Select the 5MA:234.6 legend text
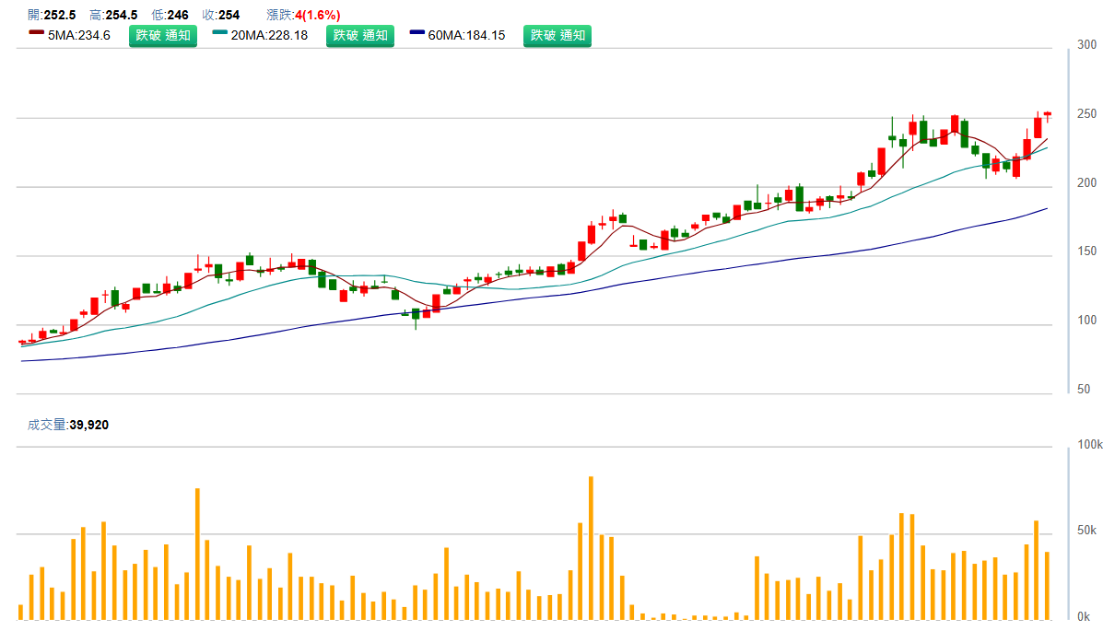The width and height of the screenshot is (1103, 631). pos(79,36)
